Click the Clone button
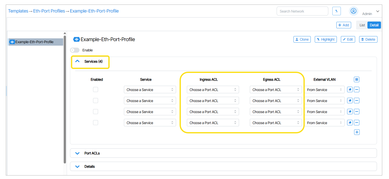The height and width of the screenshot is (179, 389). pyautogui.click(x=302, y=39)
